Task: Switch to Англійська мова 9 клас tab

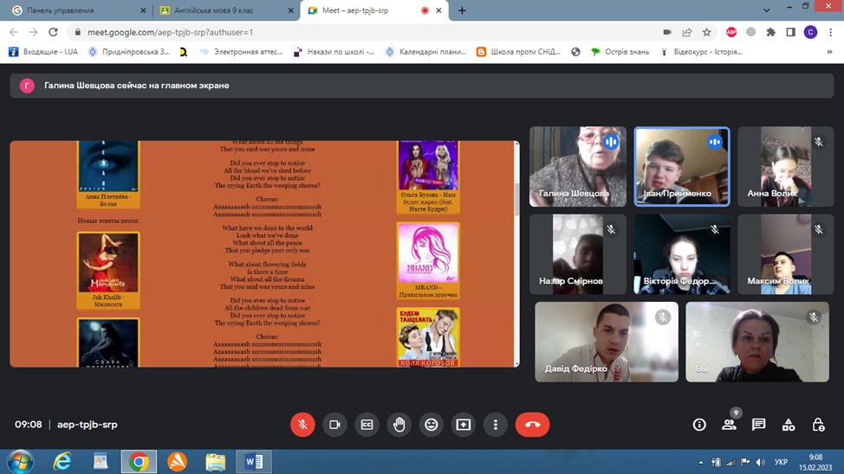Action: 226,10
